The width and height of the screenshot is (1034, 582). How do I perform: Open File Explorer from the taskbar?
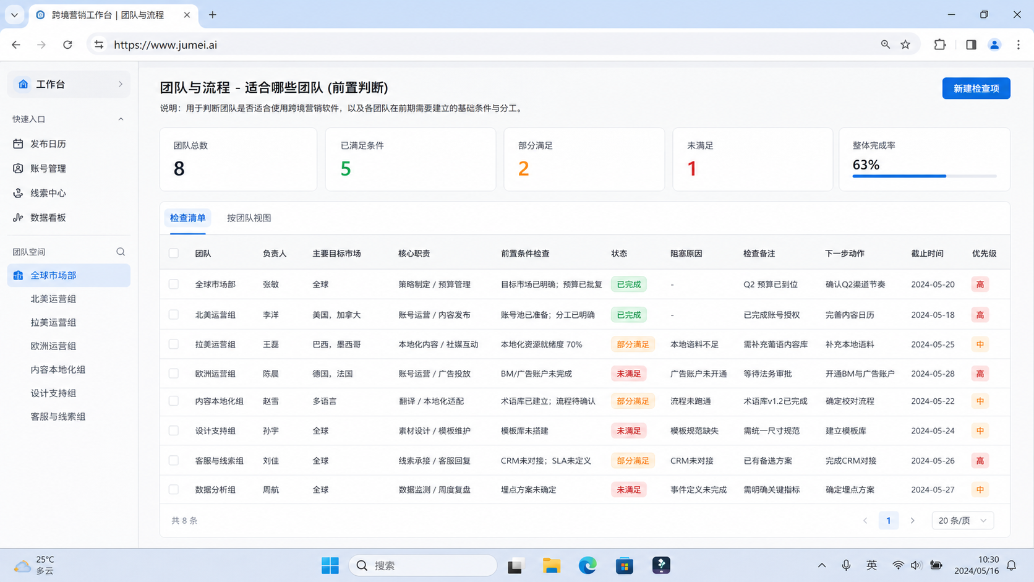551,565
